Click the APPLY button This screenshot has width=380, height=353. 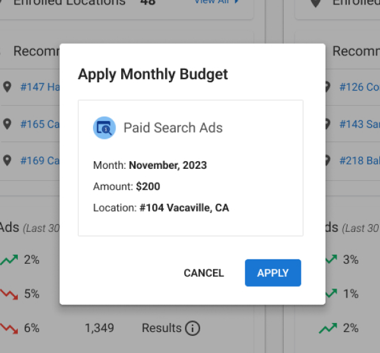pos(273,273)
